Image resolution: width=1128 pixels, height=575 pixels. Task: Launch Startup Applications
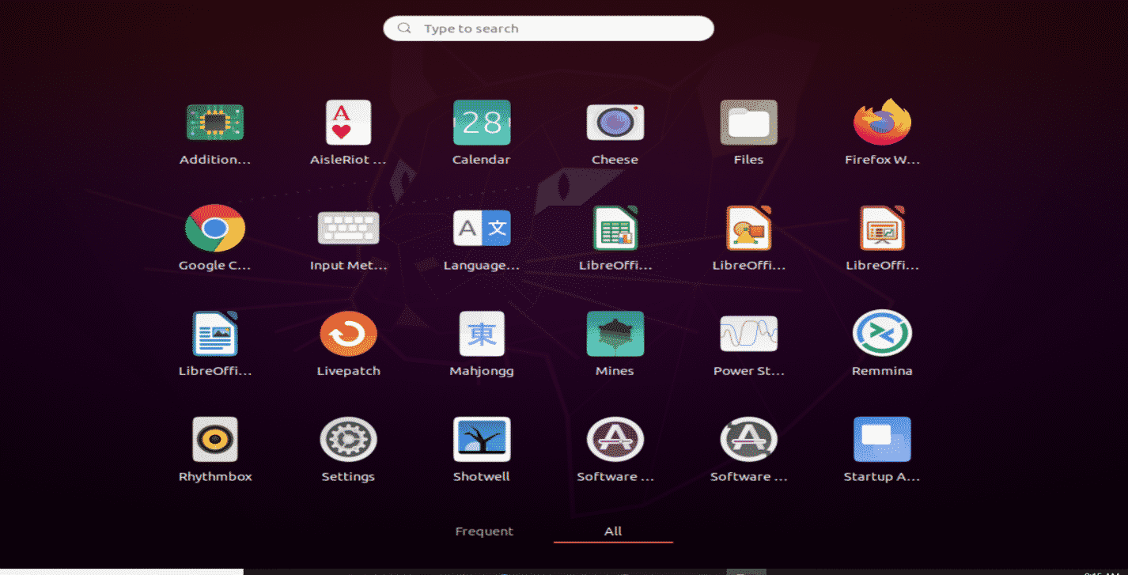(882, 439)
